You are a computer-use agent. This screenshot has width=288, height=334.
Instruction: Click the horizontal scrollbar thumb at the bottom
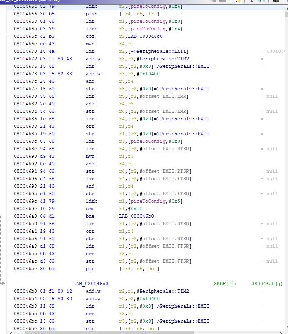[109, 332]
